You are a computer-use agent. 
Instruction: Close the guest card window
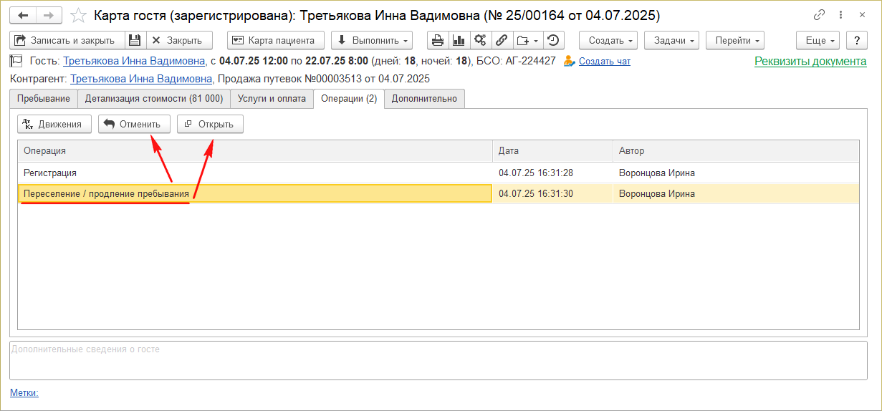point(862,15)
